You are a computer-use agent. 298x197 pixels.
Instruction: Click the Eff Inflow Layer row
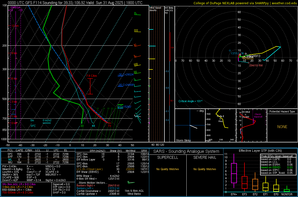pos(113,160)
